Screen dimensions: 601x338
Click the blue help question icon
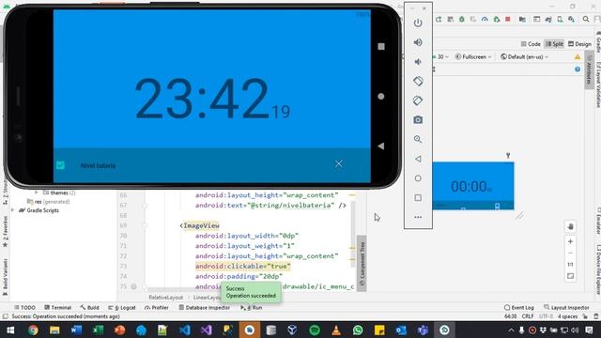(x=578, y=69)
